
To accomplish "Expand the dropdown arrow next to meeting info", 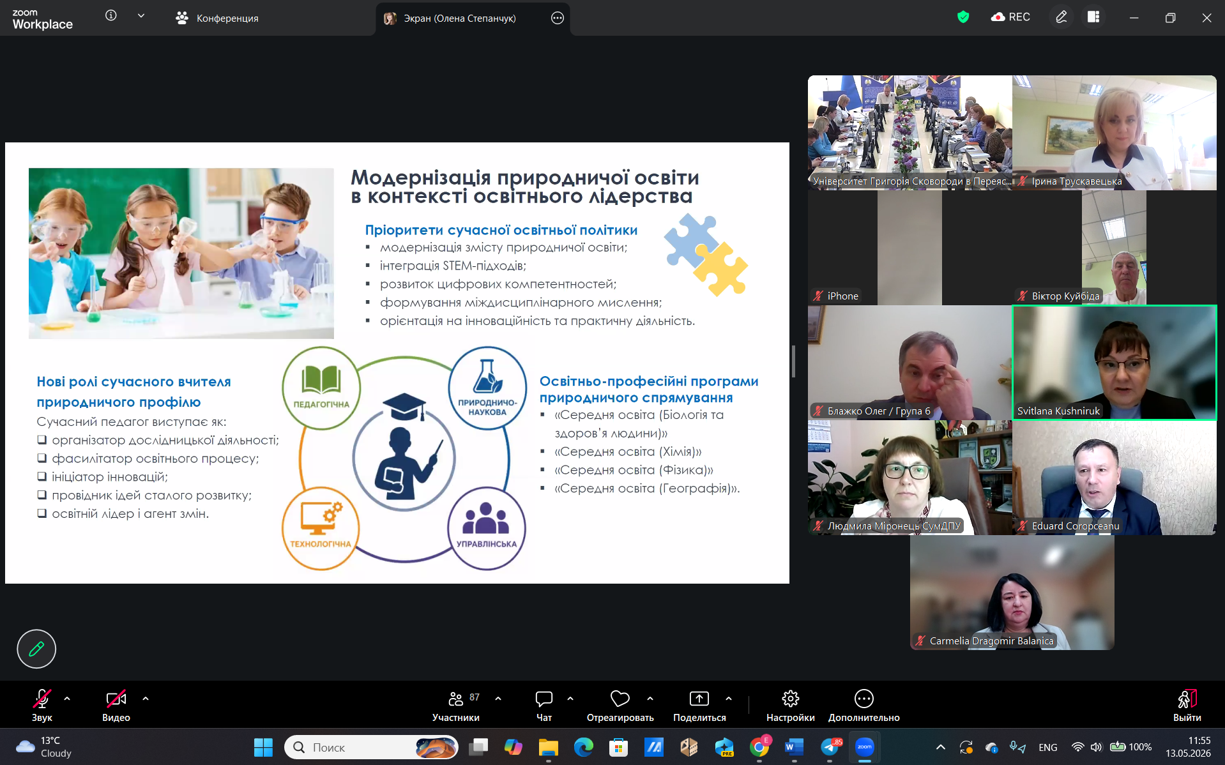I will point(141,15).
